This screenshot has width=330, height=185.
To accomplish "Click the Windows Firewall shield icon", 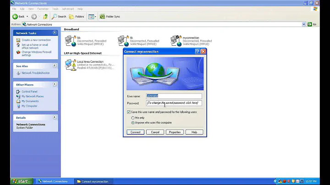I will 18,52.
